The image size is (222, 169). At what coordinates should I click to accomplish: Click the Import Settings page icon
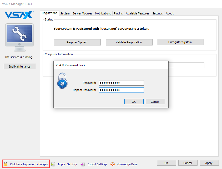[53, 164]
